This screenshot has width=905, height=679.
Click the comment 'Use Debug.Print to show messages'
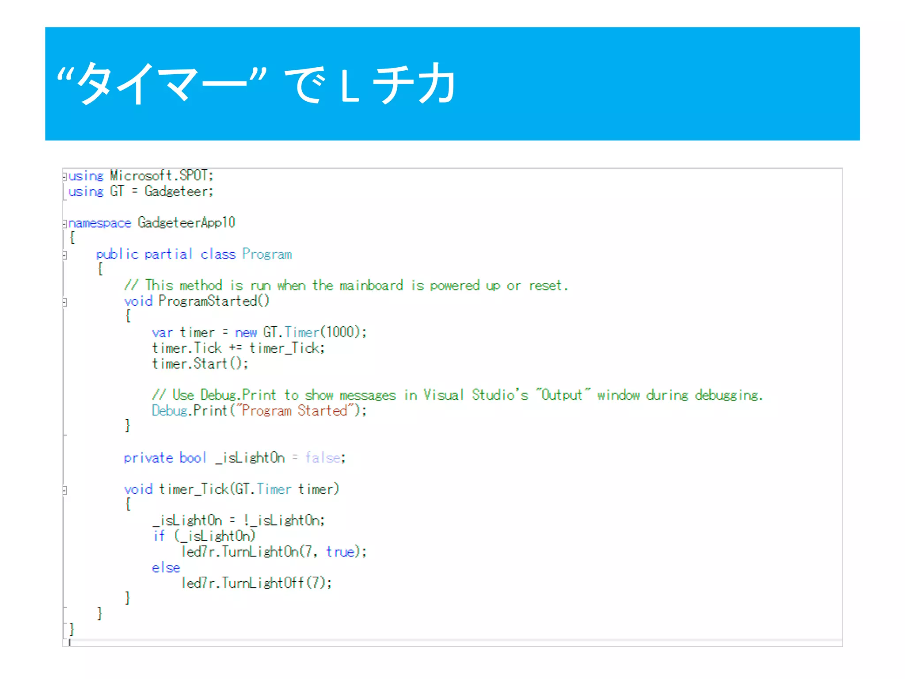pyautogui.click(x=457, y=395)
